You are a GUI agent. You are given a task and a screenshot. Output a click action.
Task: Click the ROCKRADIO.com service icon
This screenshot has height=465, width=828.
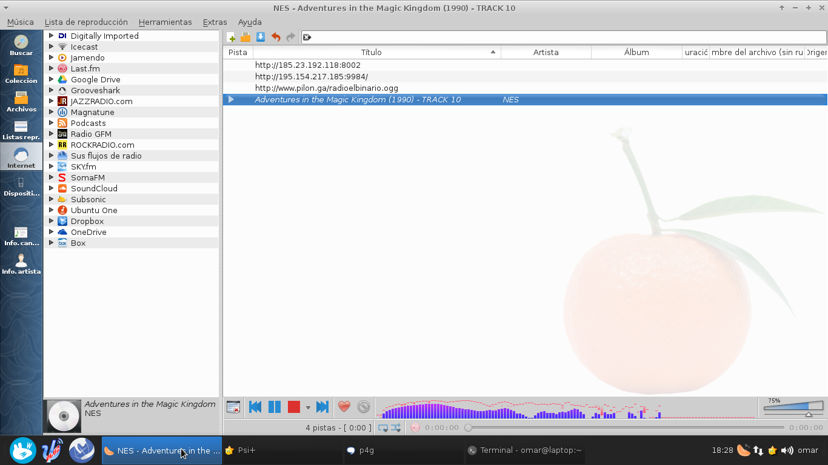(x=62, y=145)
